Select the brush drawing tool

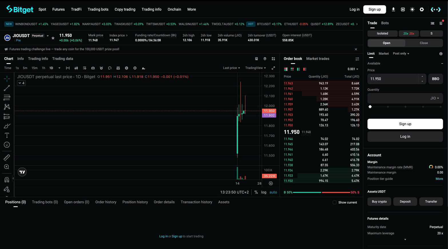(x=7, y=126)
